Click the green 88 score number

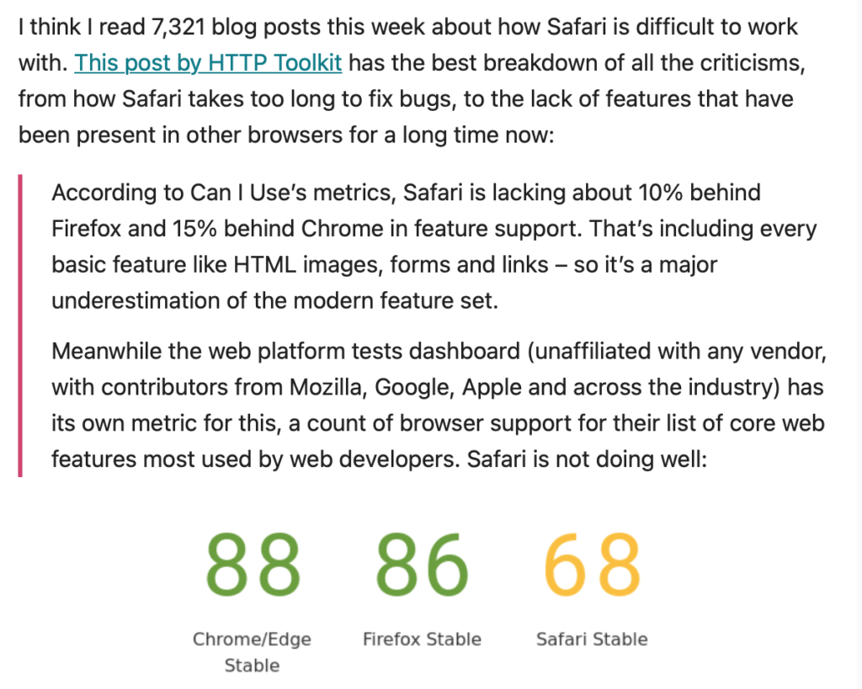click(x=253, y=564)
